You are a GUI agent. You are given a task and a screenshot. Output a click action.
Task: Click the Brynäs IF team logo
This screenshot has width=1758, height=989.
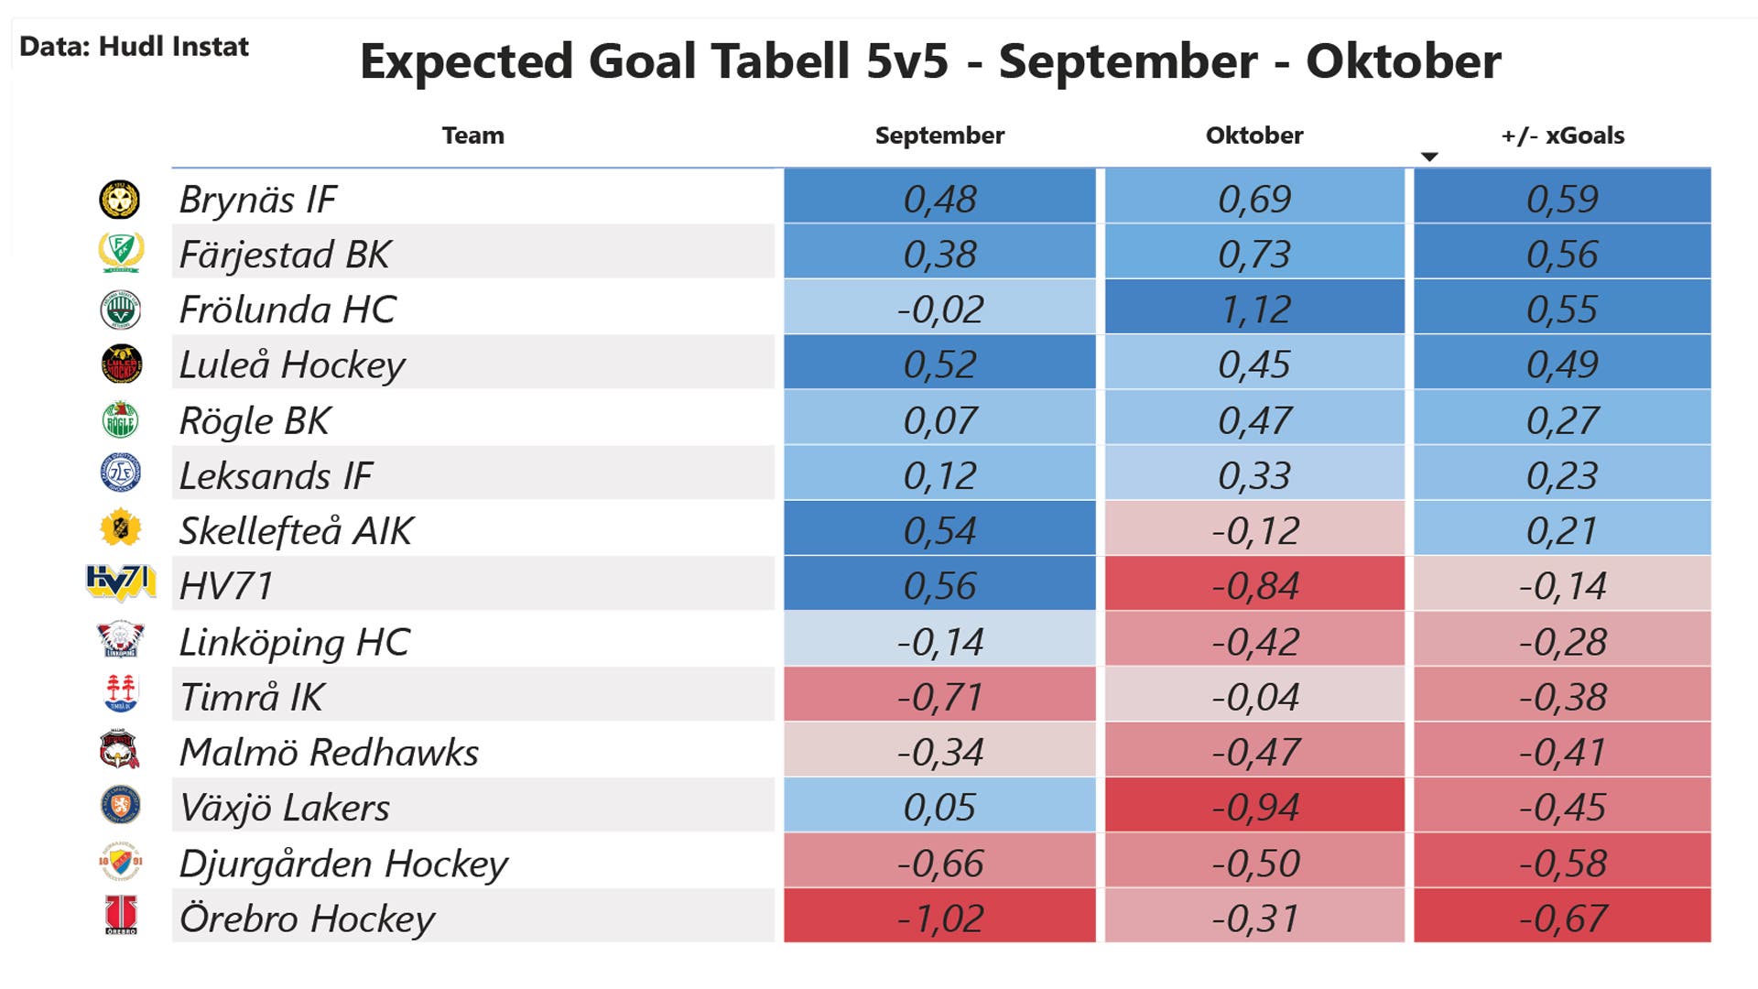tap(120, 200)
